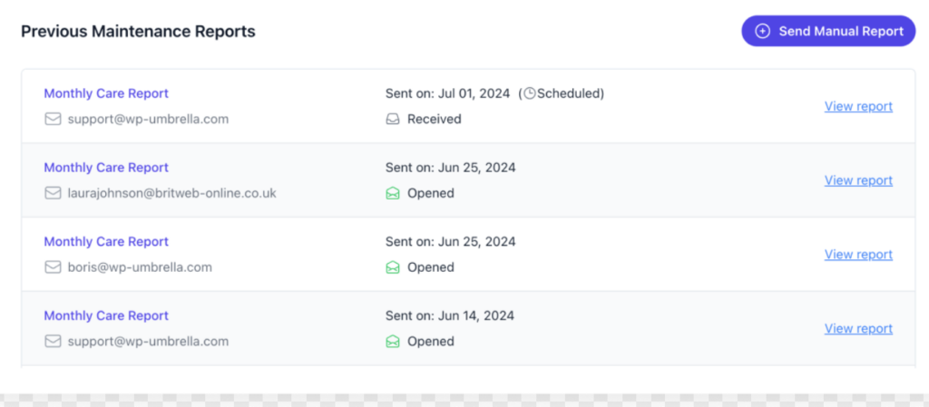Viewport: 929px width, 407px height.
Task: Open the Monthly Care Report sent Jul 01
Action: (106, 93)
